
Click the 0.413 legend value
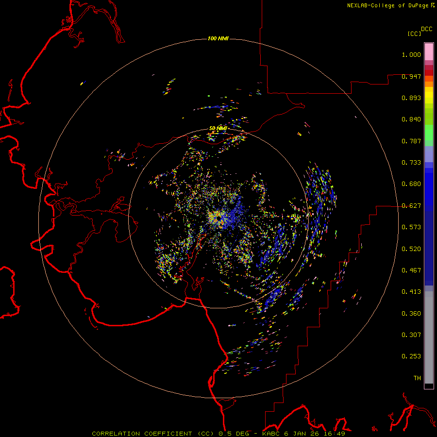(x=411, y=292)
